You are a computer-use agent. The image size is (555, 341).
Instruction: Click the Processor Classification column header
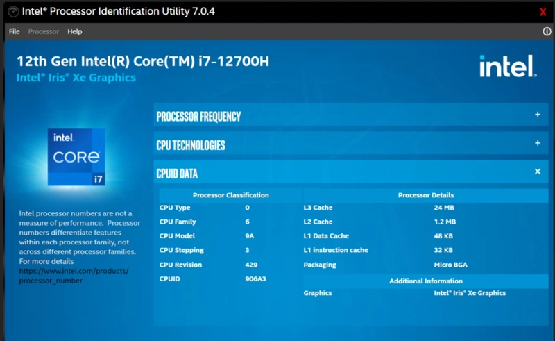tap(231, 195)
